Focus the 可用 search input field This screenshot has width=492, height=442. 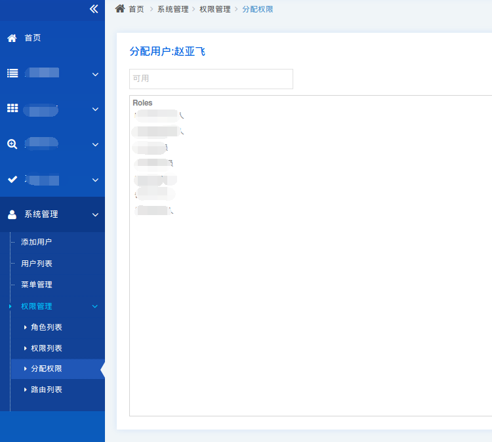click(211, 79)
